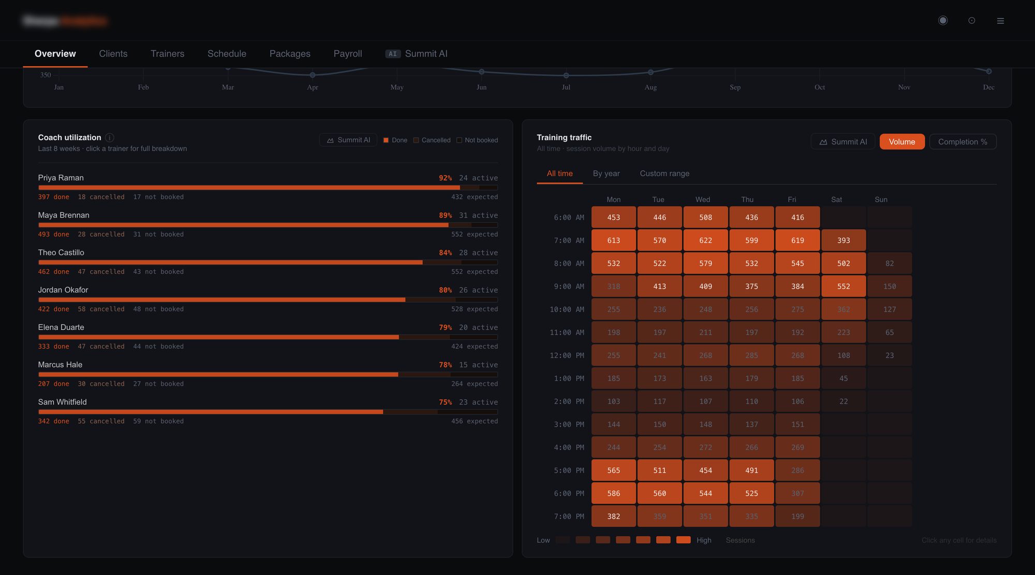Open the Overview tab
The image size is (1035, 575).
(55, 54)
